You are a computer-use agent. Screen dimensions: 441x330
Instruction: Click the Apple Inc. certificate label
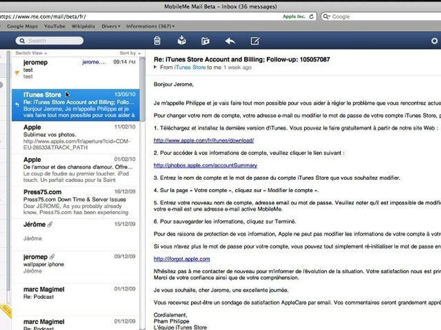tap(294, 16)
